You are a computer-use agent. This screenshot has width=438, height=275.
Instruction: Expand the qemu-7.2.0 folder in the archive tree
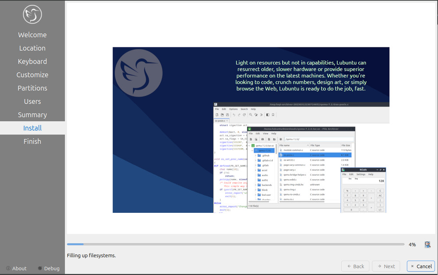click(252, 151)
